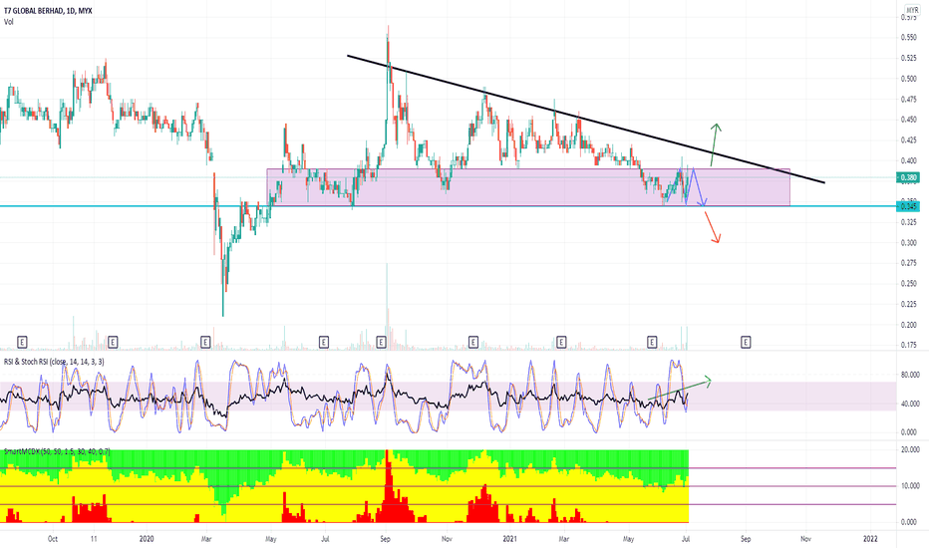Select the purple support zone rectangle

528,187
